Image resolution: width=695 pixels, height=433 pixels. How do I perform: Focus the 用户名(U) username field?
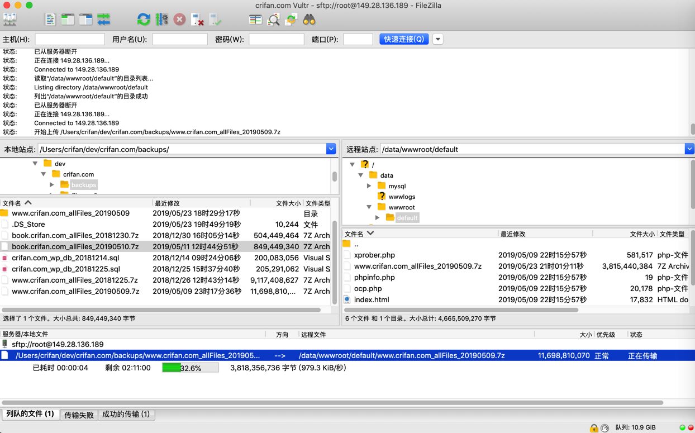point(180,39)
